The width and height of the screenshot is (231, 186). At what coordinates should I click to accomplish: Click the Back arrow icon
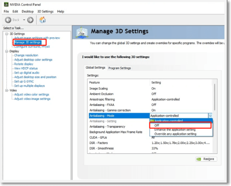[x=8, y=20]
